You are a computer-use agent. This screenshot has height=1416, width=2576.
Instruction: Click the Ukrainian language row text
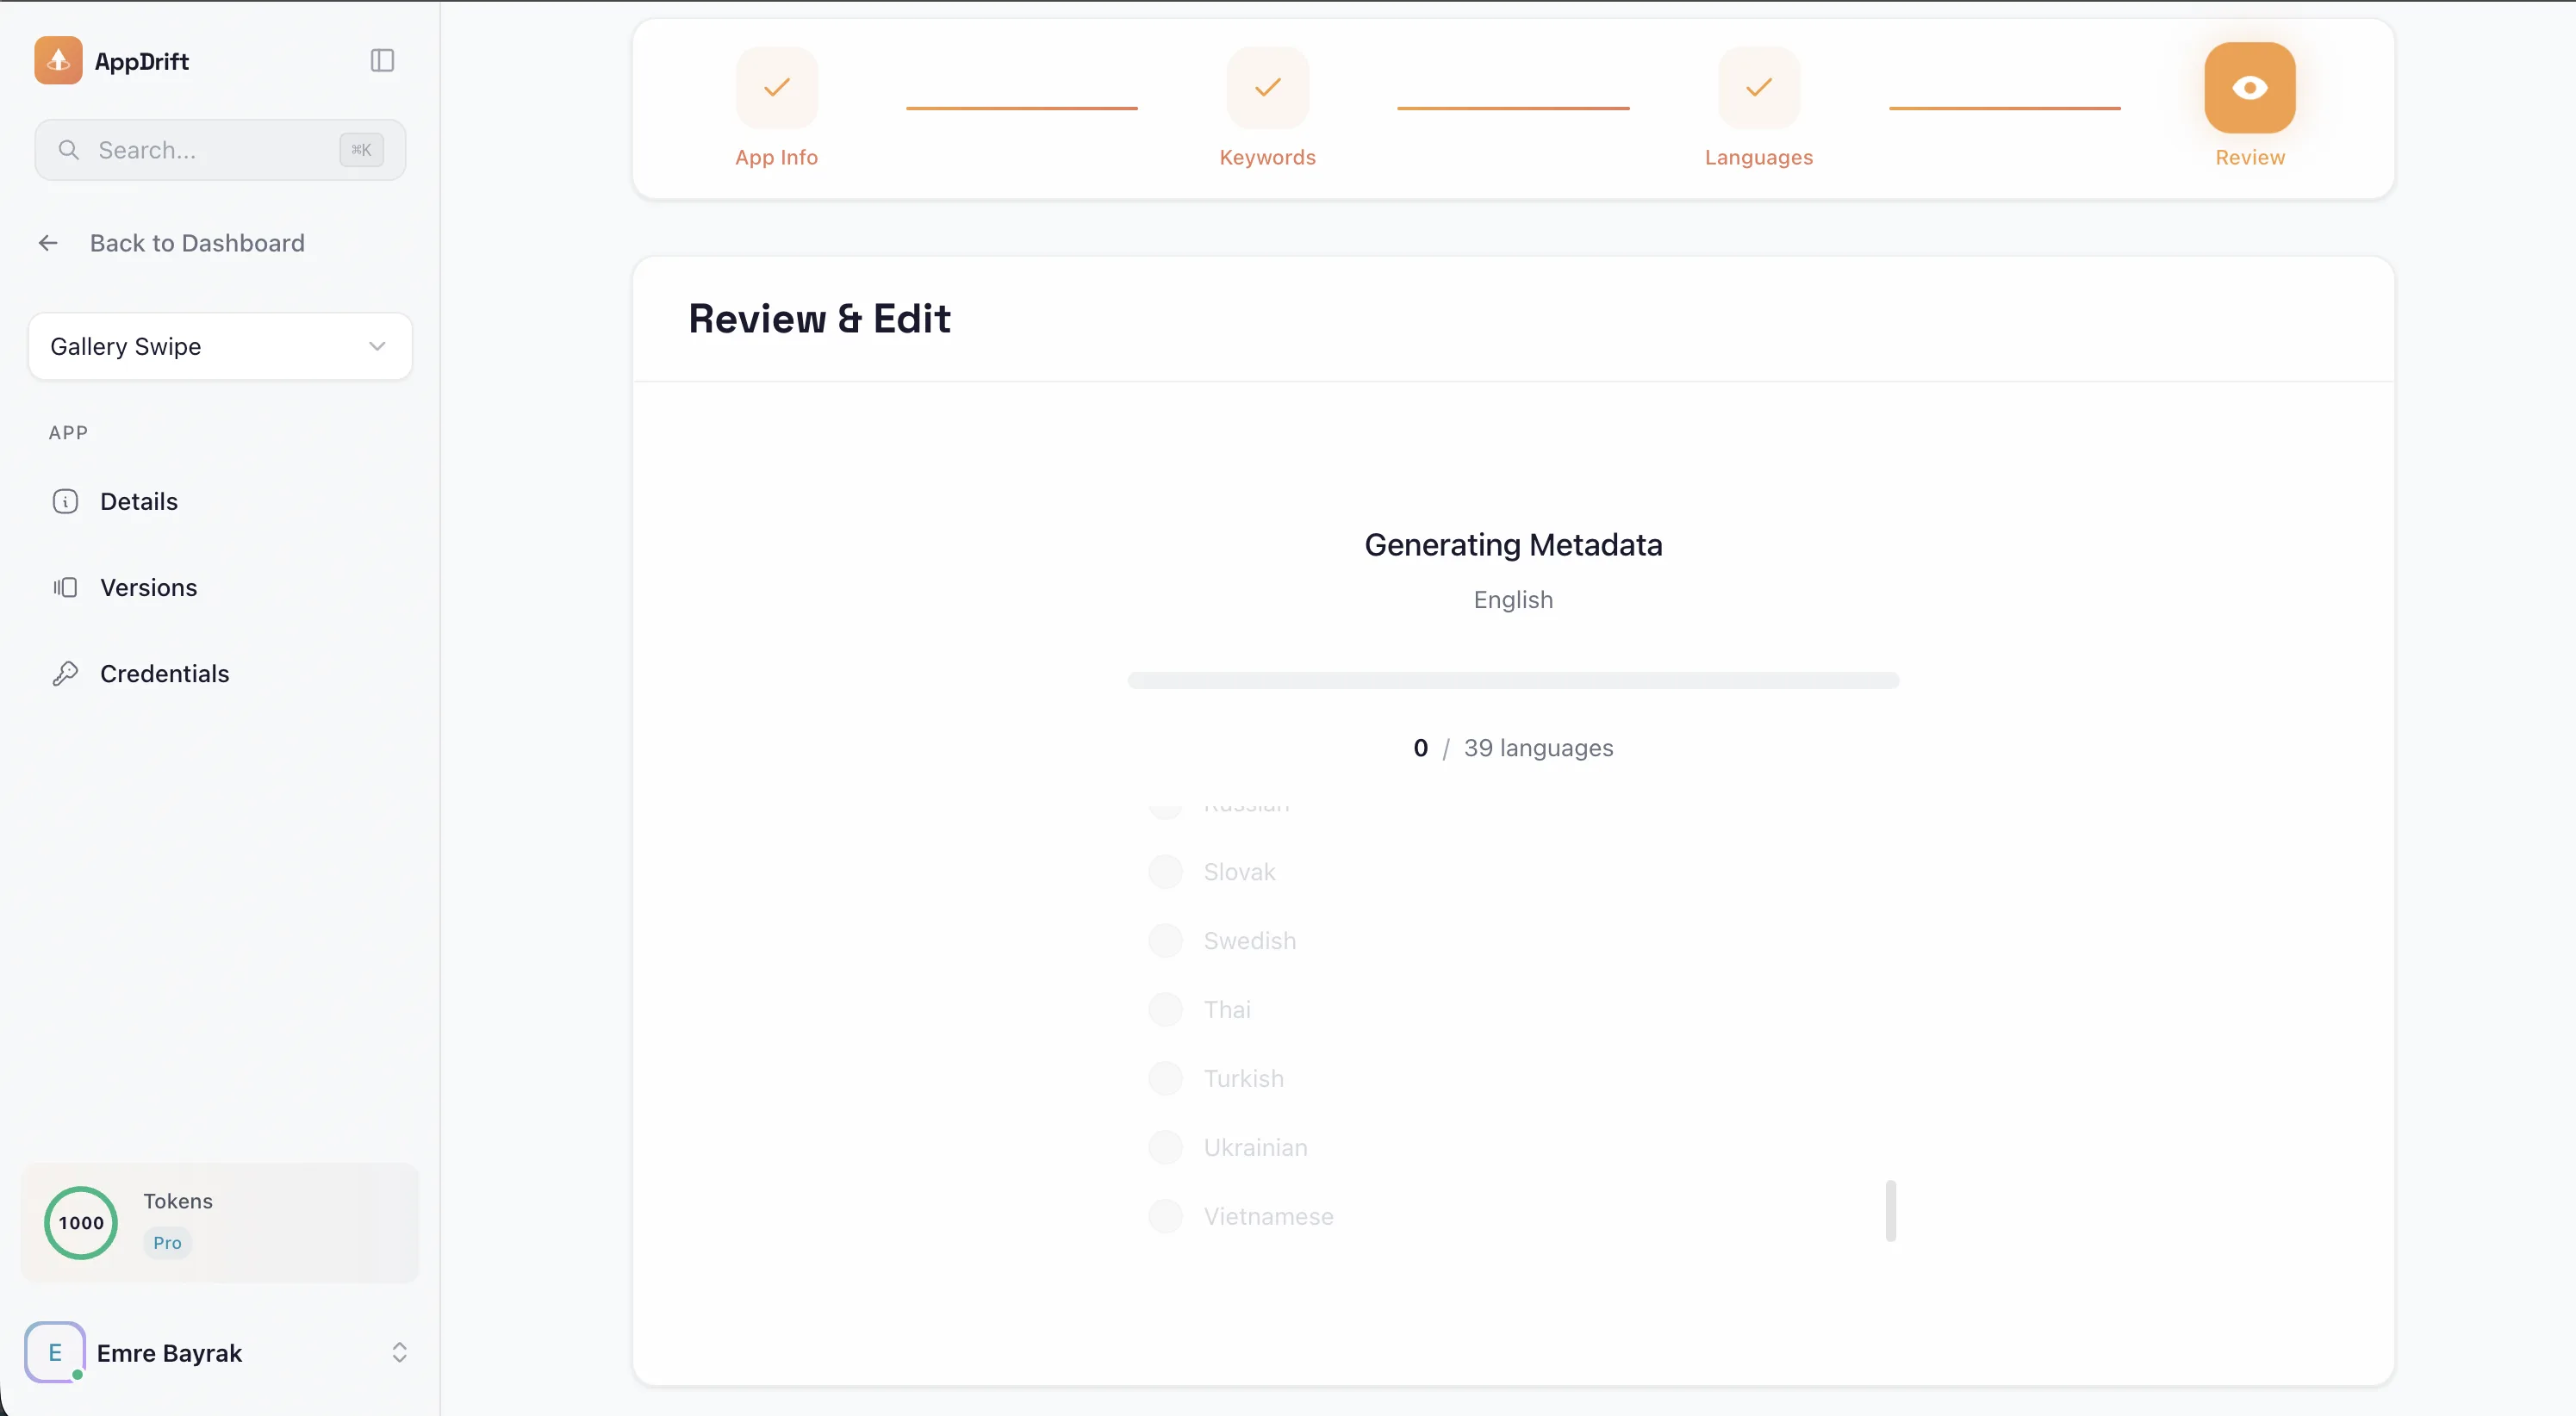coord(1256,1148)
